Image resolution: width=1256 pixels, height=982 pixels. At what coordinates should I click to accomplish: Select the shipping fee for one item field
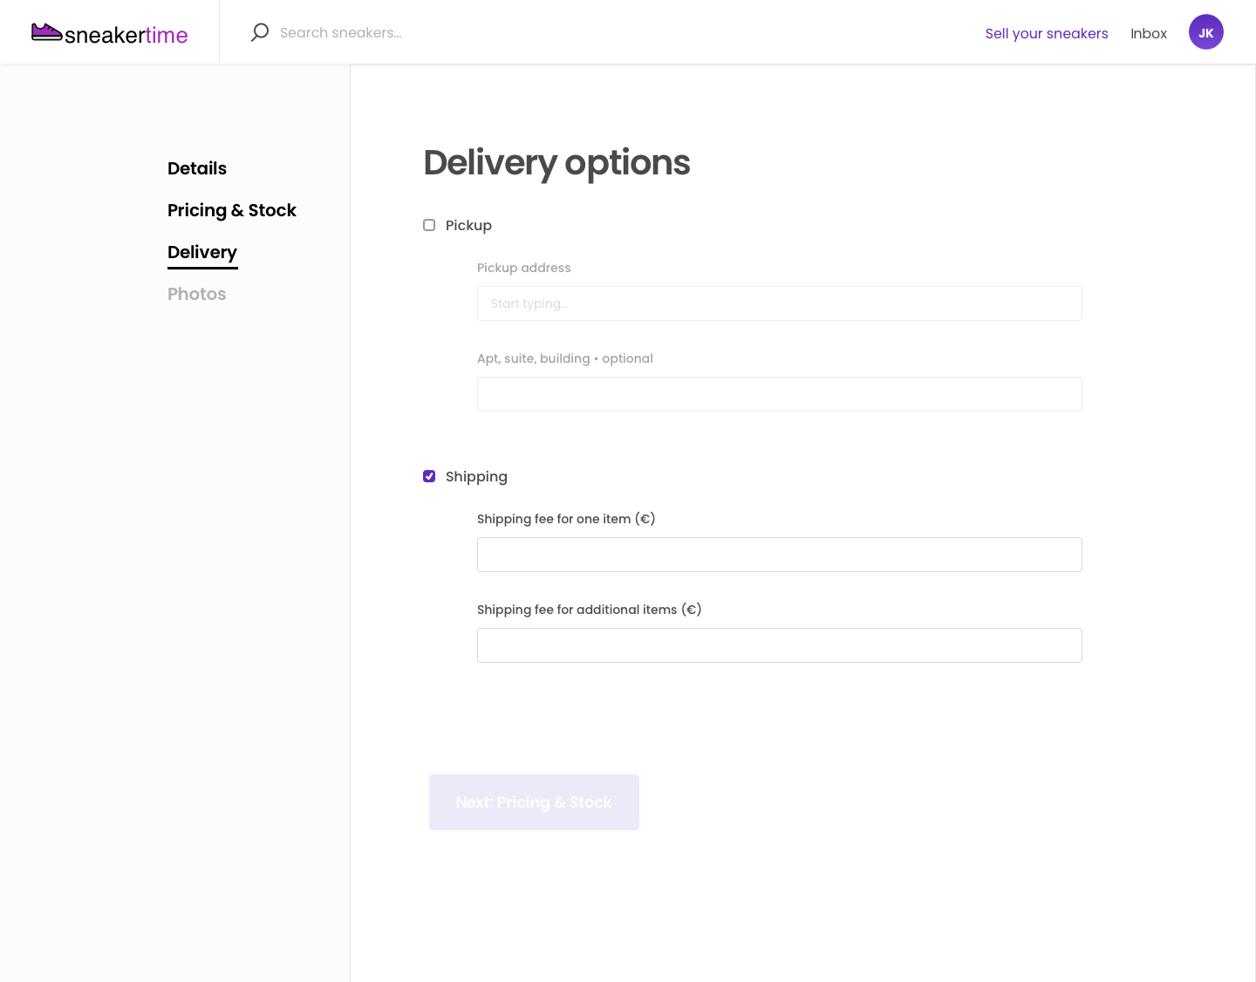click(779, 555)
